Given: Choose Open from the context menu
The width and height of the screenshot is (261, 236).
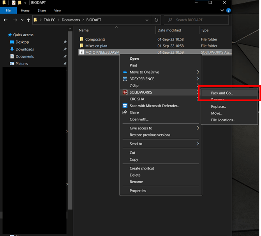Looking at the screenshot, I should (x=134, y=59).
